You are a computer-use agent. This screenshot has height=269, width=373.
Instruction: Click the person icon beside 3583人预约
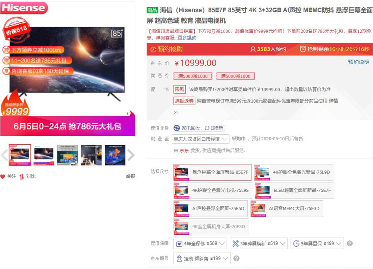(x=253, y=49)
